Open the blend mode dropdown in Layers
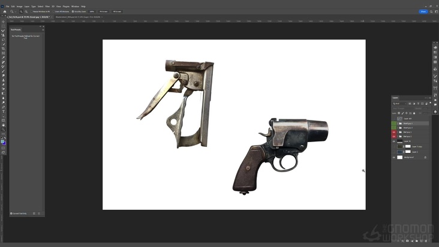 (x=403, y=109)
